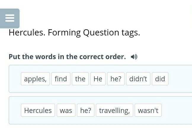This screenshot has width=192, height=131.
Task: Select 'he?' tile in the second sentence
Action: tap(86, 110)
